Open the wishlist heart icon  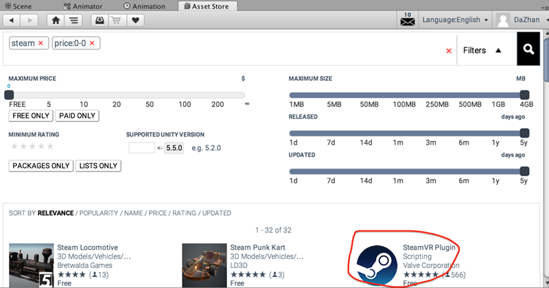point(136,20)
